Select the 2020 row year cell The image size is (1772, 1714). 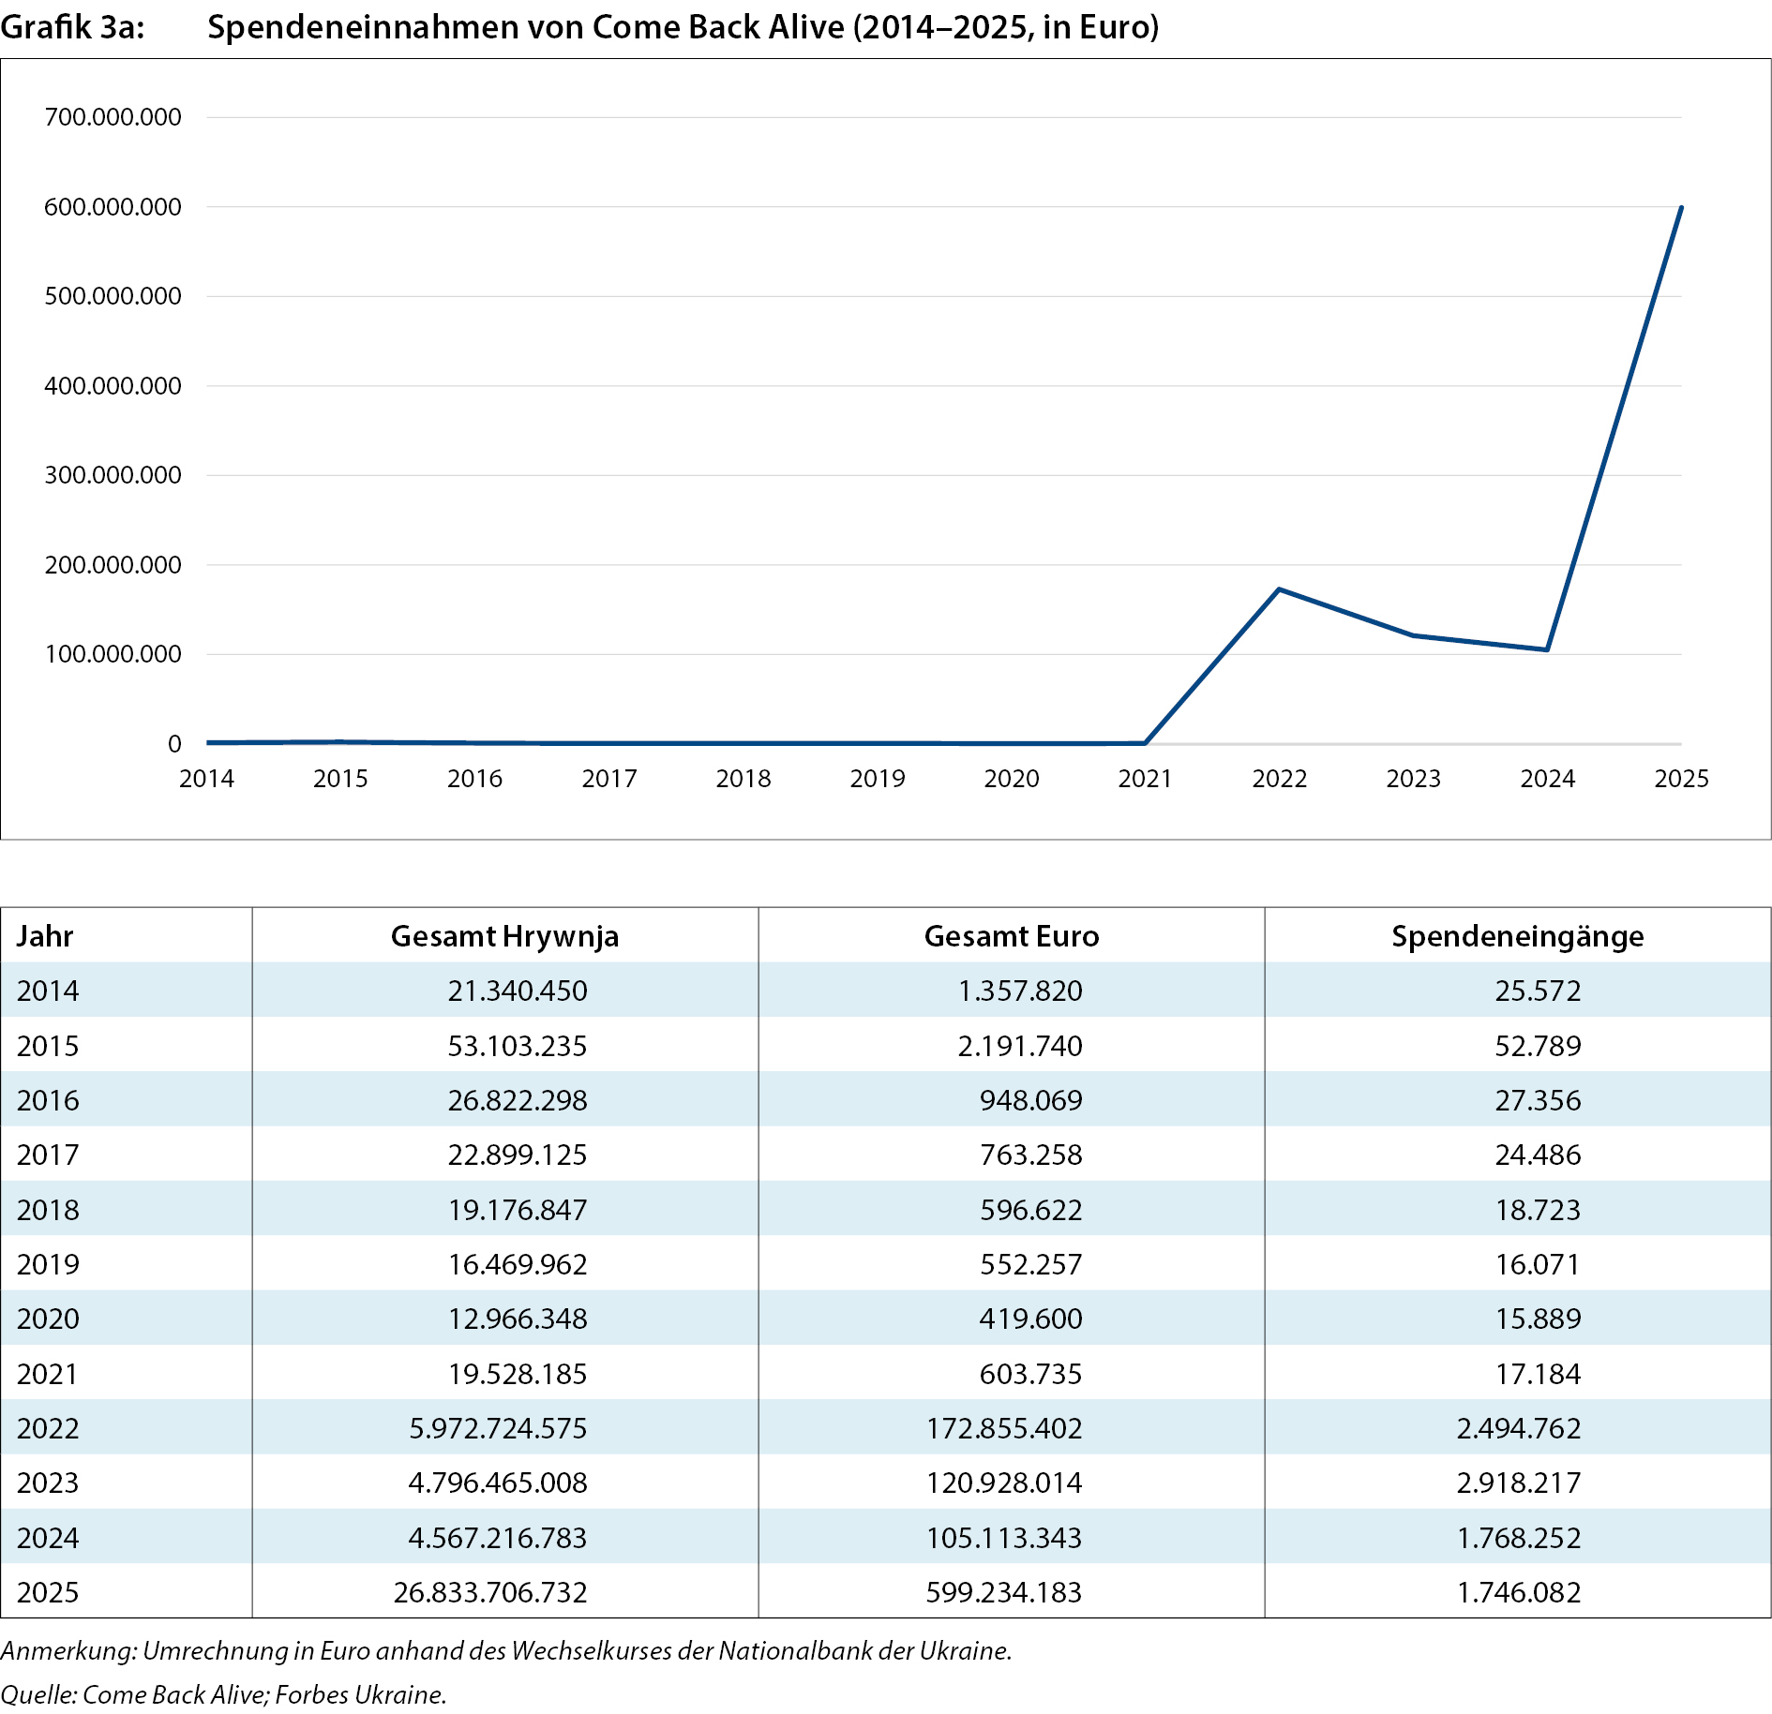tap(48, 1319)
